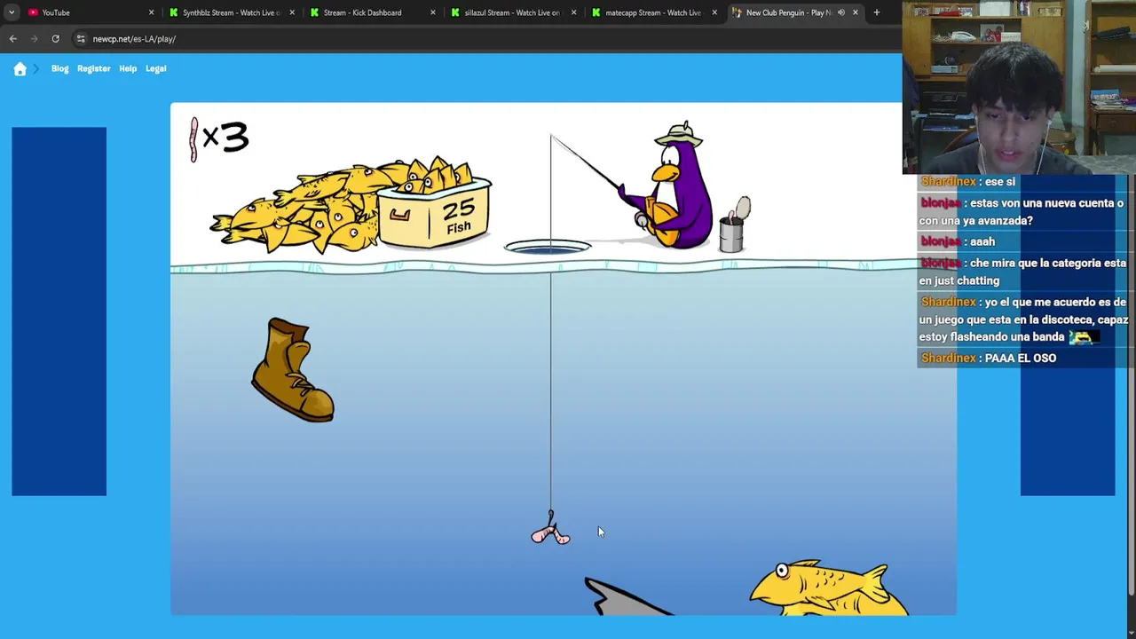Viewport: 1136px width, 639px height.
Task: Click the page vertical scrollbar
Action: click(x=1131, y=386)
